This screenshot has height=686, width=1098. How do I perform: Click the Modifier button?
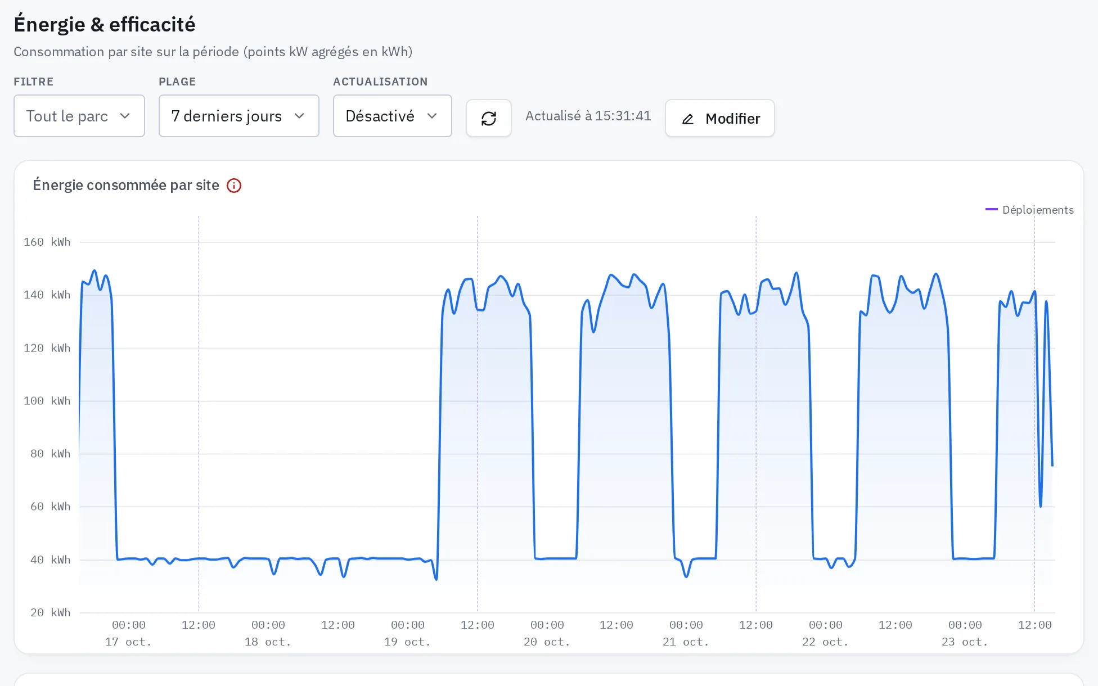pyautogui.click(x=720, y=118)
